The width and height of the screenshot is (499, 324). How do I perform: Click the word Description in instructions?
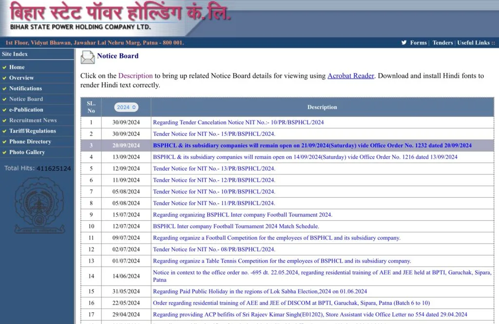pyautogui.click(x=135, y=76)
